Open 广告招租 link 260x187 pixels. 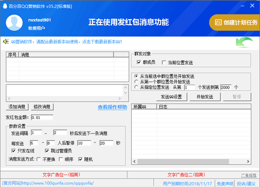[x=249, y=175]
